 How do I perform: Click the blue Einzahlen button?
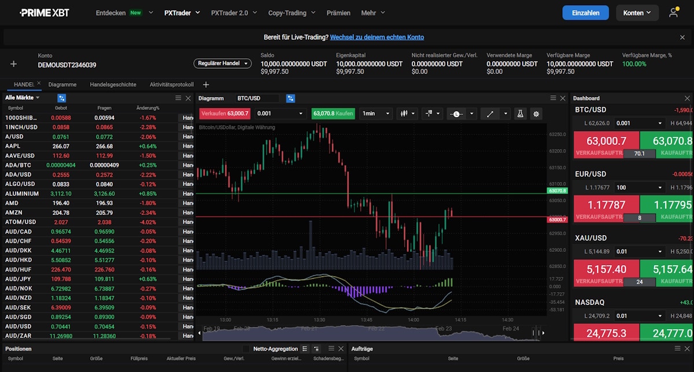pyautogui.click(x=586, y=13)
